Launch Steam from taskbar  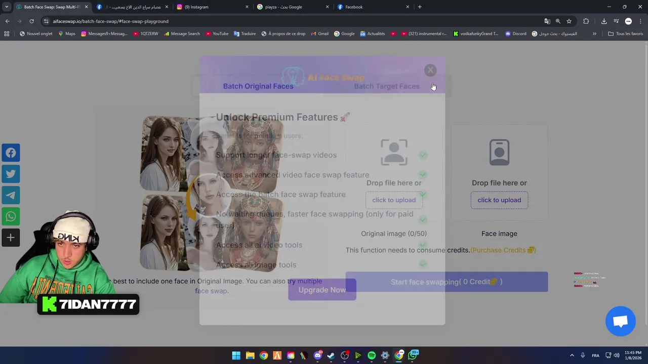331,355
